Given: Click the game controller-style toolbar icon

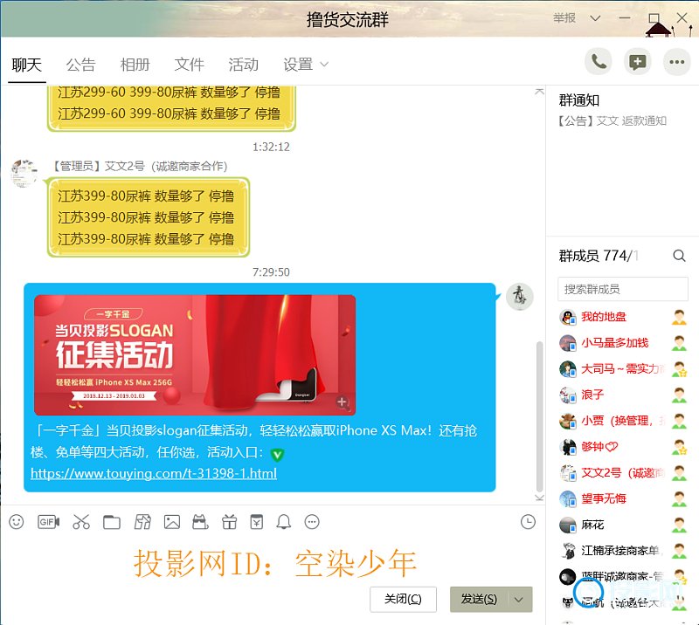Looking at the screenshot, I should point(200,522).
